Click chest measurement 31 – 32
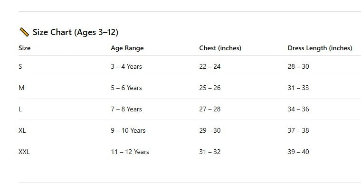361x191 pixels. [210, 152]
